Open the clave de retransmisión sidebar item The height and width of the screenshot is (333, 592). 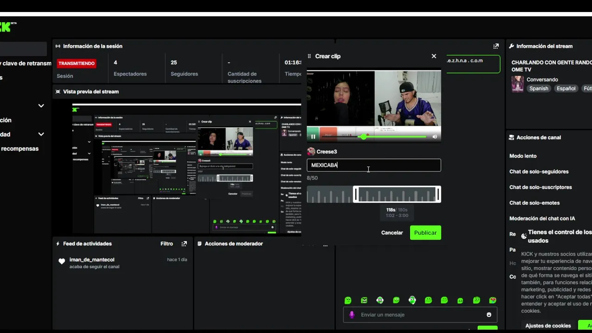pyautogui.click(x=25, y=63)
